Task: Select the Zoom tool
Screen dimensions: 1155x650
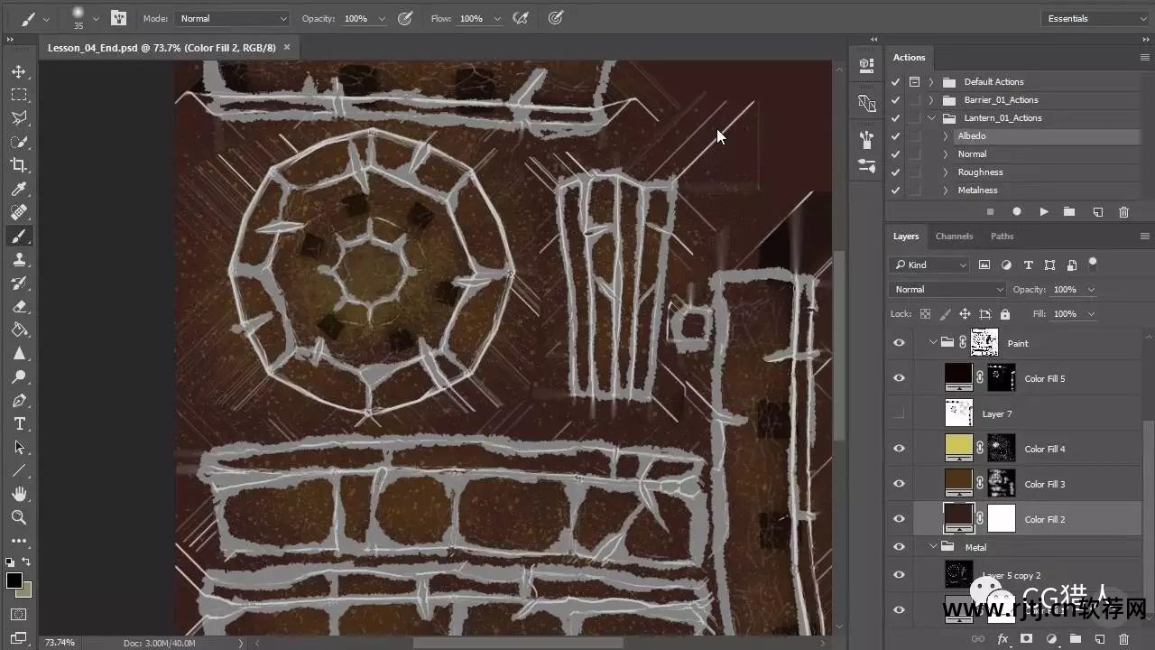Action: coord(19,517)
